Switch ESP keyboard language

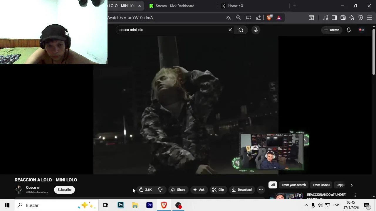pos(336,205)
